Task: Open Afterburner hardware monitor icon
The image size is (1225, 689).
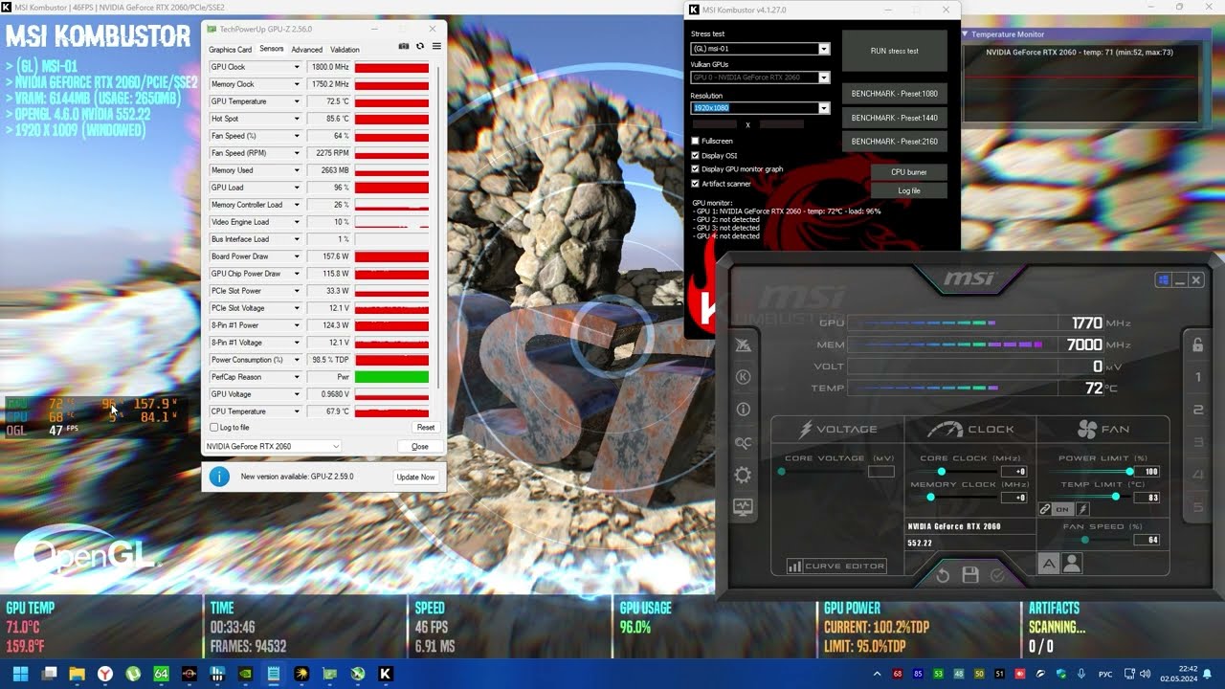Action: pyautogui.click(x=743, y=507)
